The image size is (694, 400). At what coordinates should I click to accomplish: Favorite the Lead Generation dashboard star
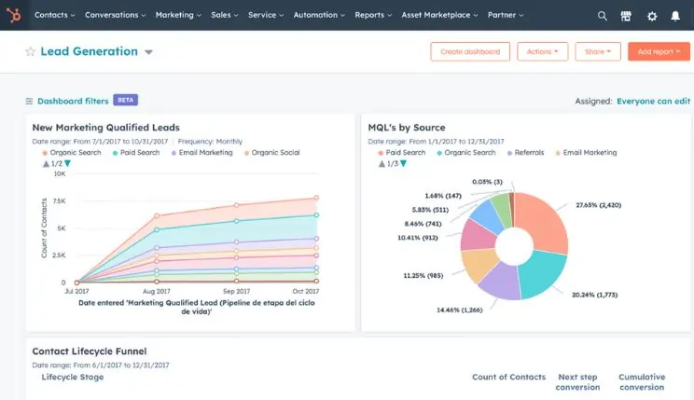click(x=30, y=52)
